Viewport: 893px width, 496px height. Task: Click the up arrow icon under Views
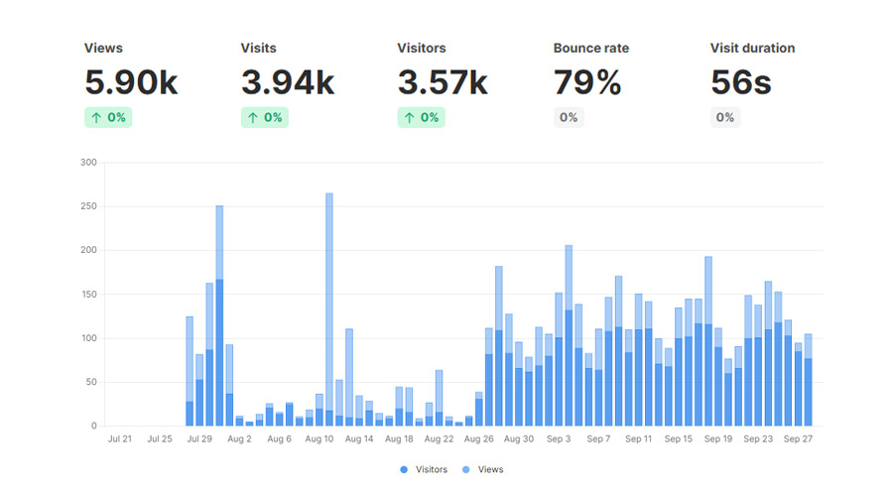[x=96, y=117]
